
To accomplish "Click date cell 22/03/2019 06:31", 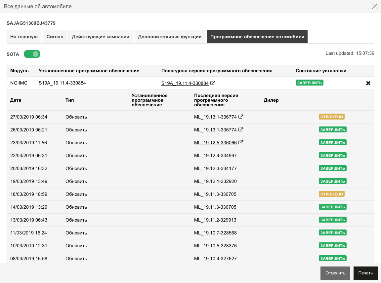I will click(x=29, y=156).
